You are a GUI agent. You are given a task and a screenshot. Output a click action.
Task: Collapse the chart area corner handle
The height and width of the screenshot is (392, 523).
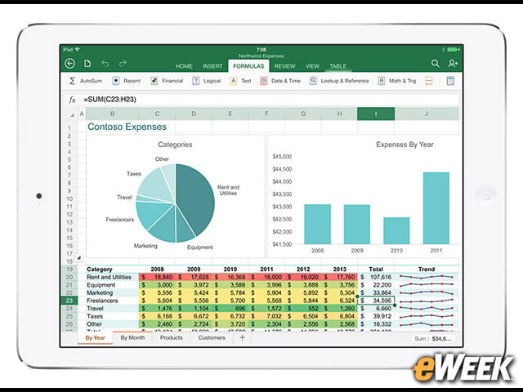78,258
